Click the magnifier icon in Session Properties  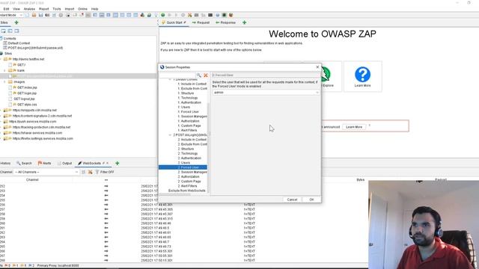pos(199,75)
